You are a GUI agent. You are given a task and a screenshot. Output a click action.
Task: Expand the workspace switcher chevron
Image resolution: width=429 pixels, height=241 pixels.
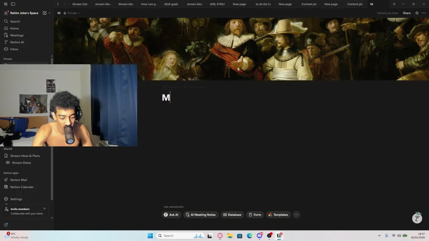(x=50, y=13)
